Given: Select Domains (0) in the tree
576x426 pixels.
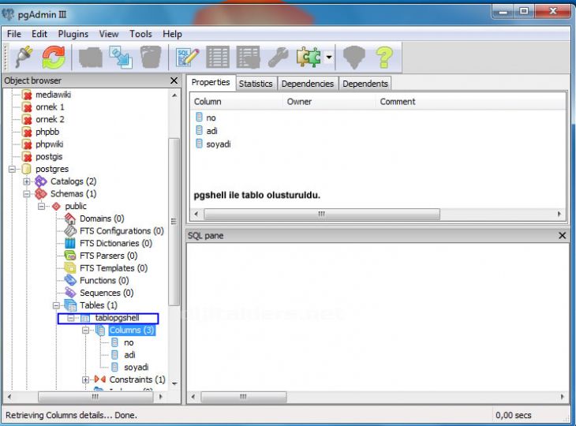Looking at the screenshot, I should 102,219.
